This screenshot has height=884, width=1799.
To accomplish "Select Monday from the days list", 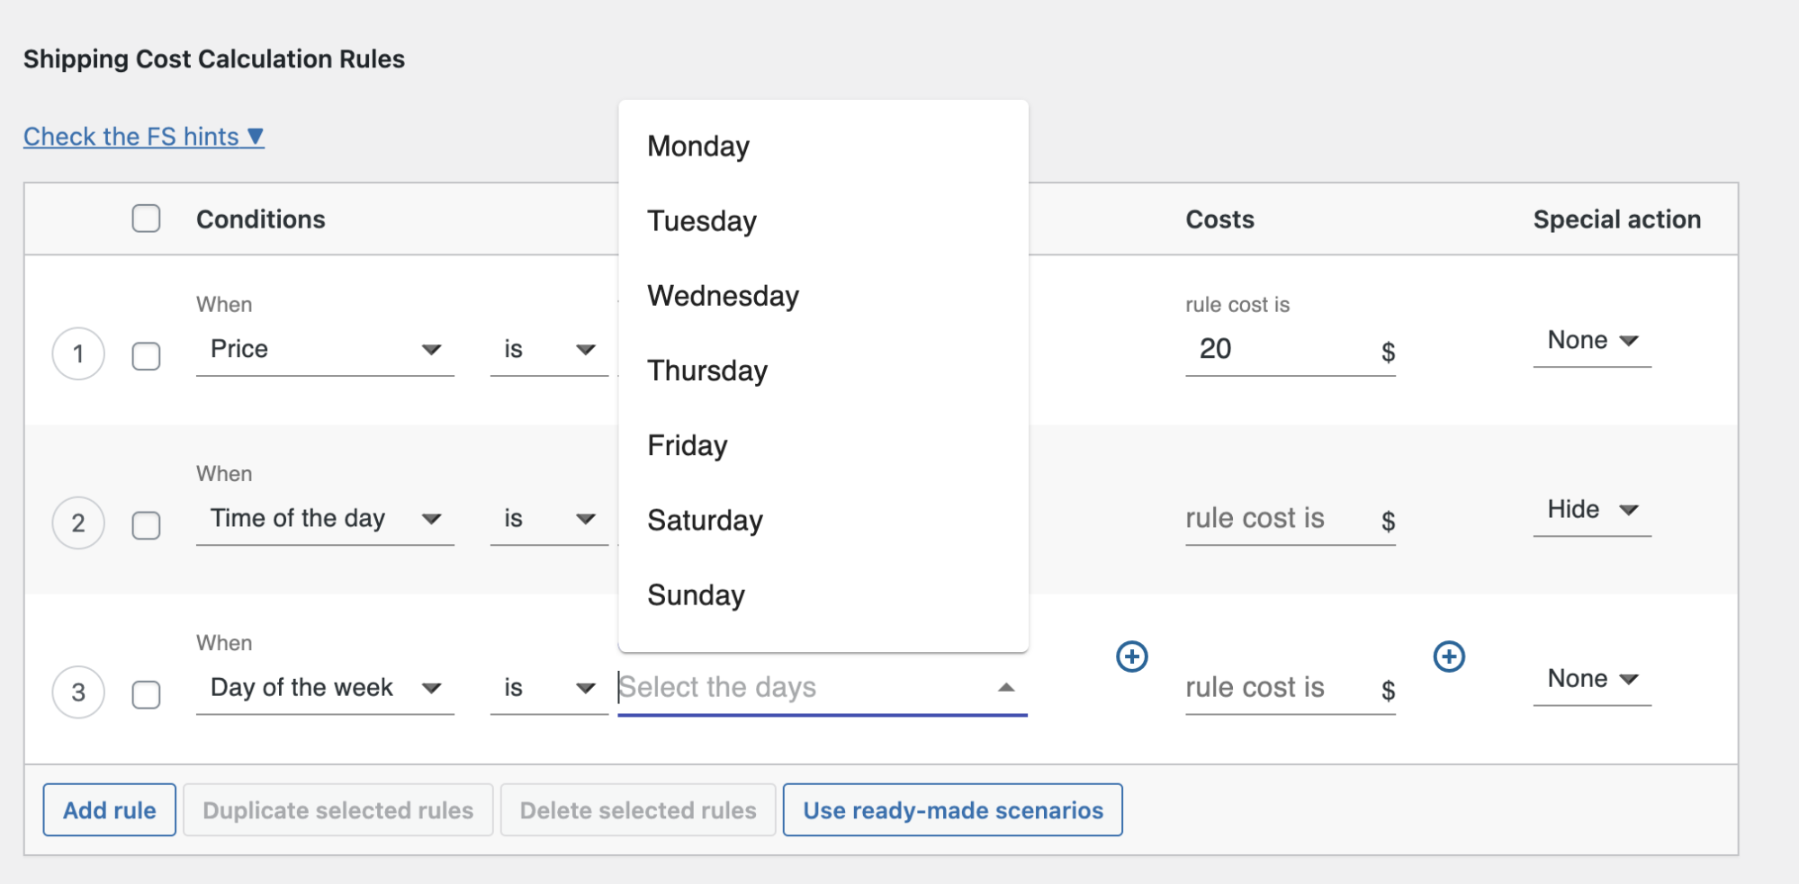I will tap(823, 146).
